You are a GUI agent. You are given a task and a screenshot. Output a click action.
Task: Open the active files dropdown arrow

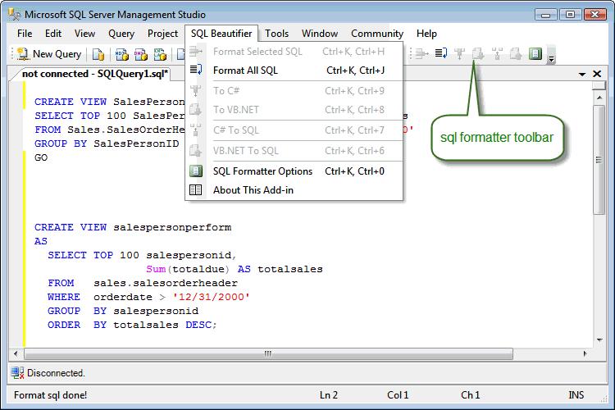(x=582, y=74)
